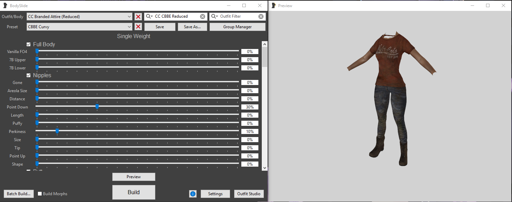The image size is (512, 202).
Task: Clear the Outfit Filter field
Action: click(x=261, y=16)
